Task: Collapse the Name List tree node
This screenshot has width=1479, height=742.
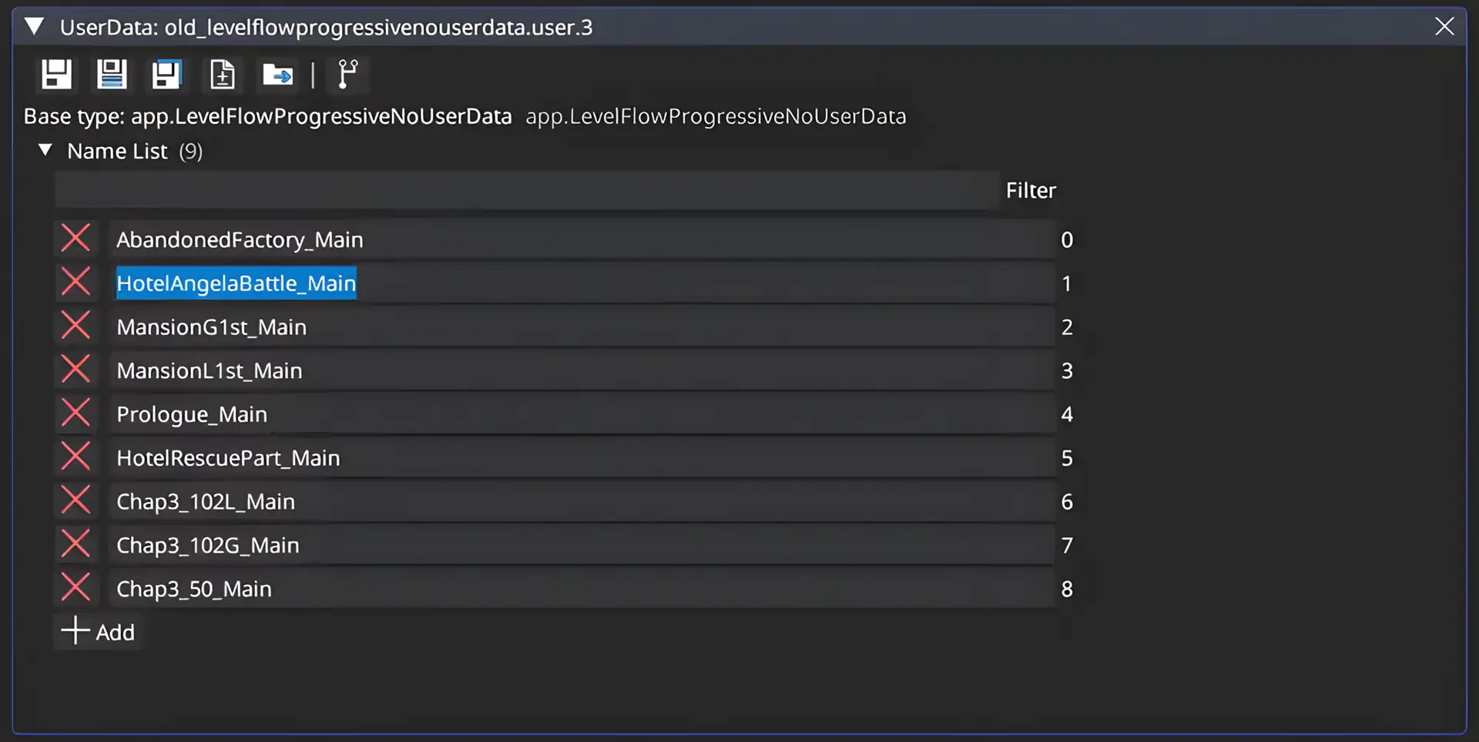Action: [x=45, y=150]
